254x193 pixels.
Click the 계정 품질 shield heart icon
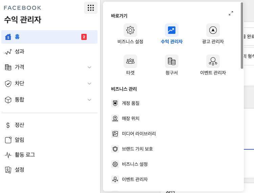[x=115, y=103]
